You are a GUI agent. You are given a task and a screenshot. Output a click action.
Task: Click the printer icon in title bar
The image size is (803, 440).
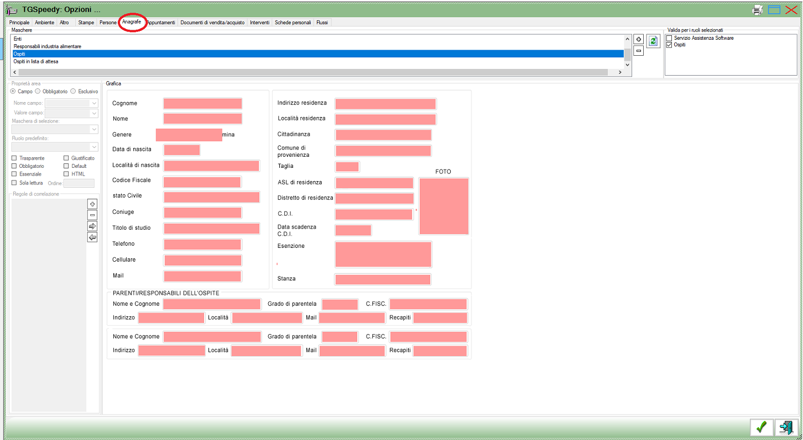[x=758, y=9]
